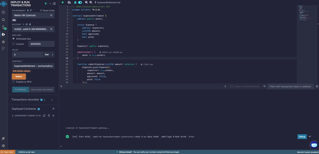
Task: Click the Deployed Contracts count badge
Action: pos(39,109)
